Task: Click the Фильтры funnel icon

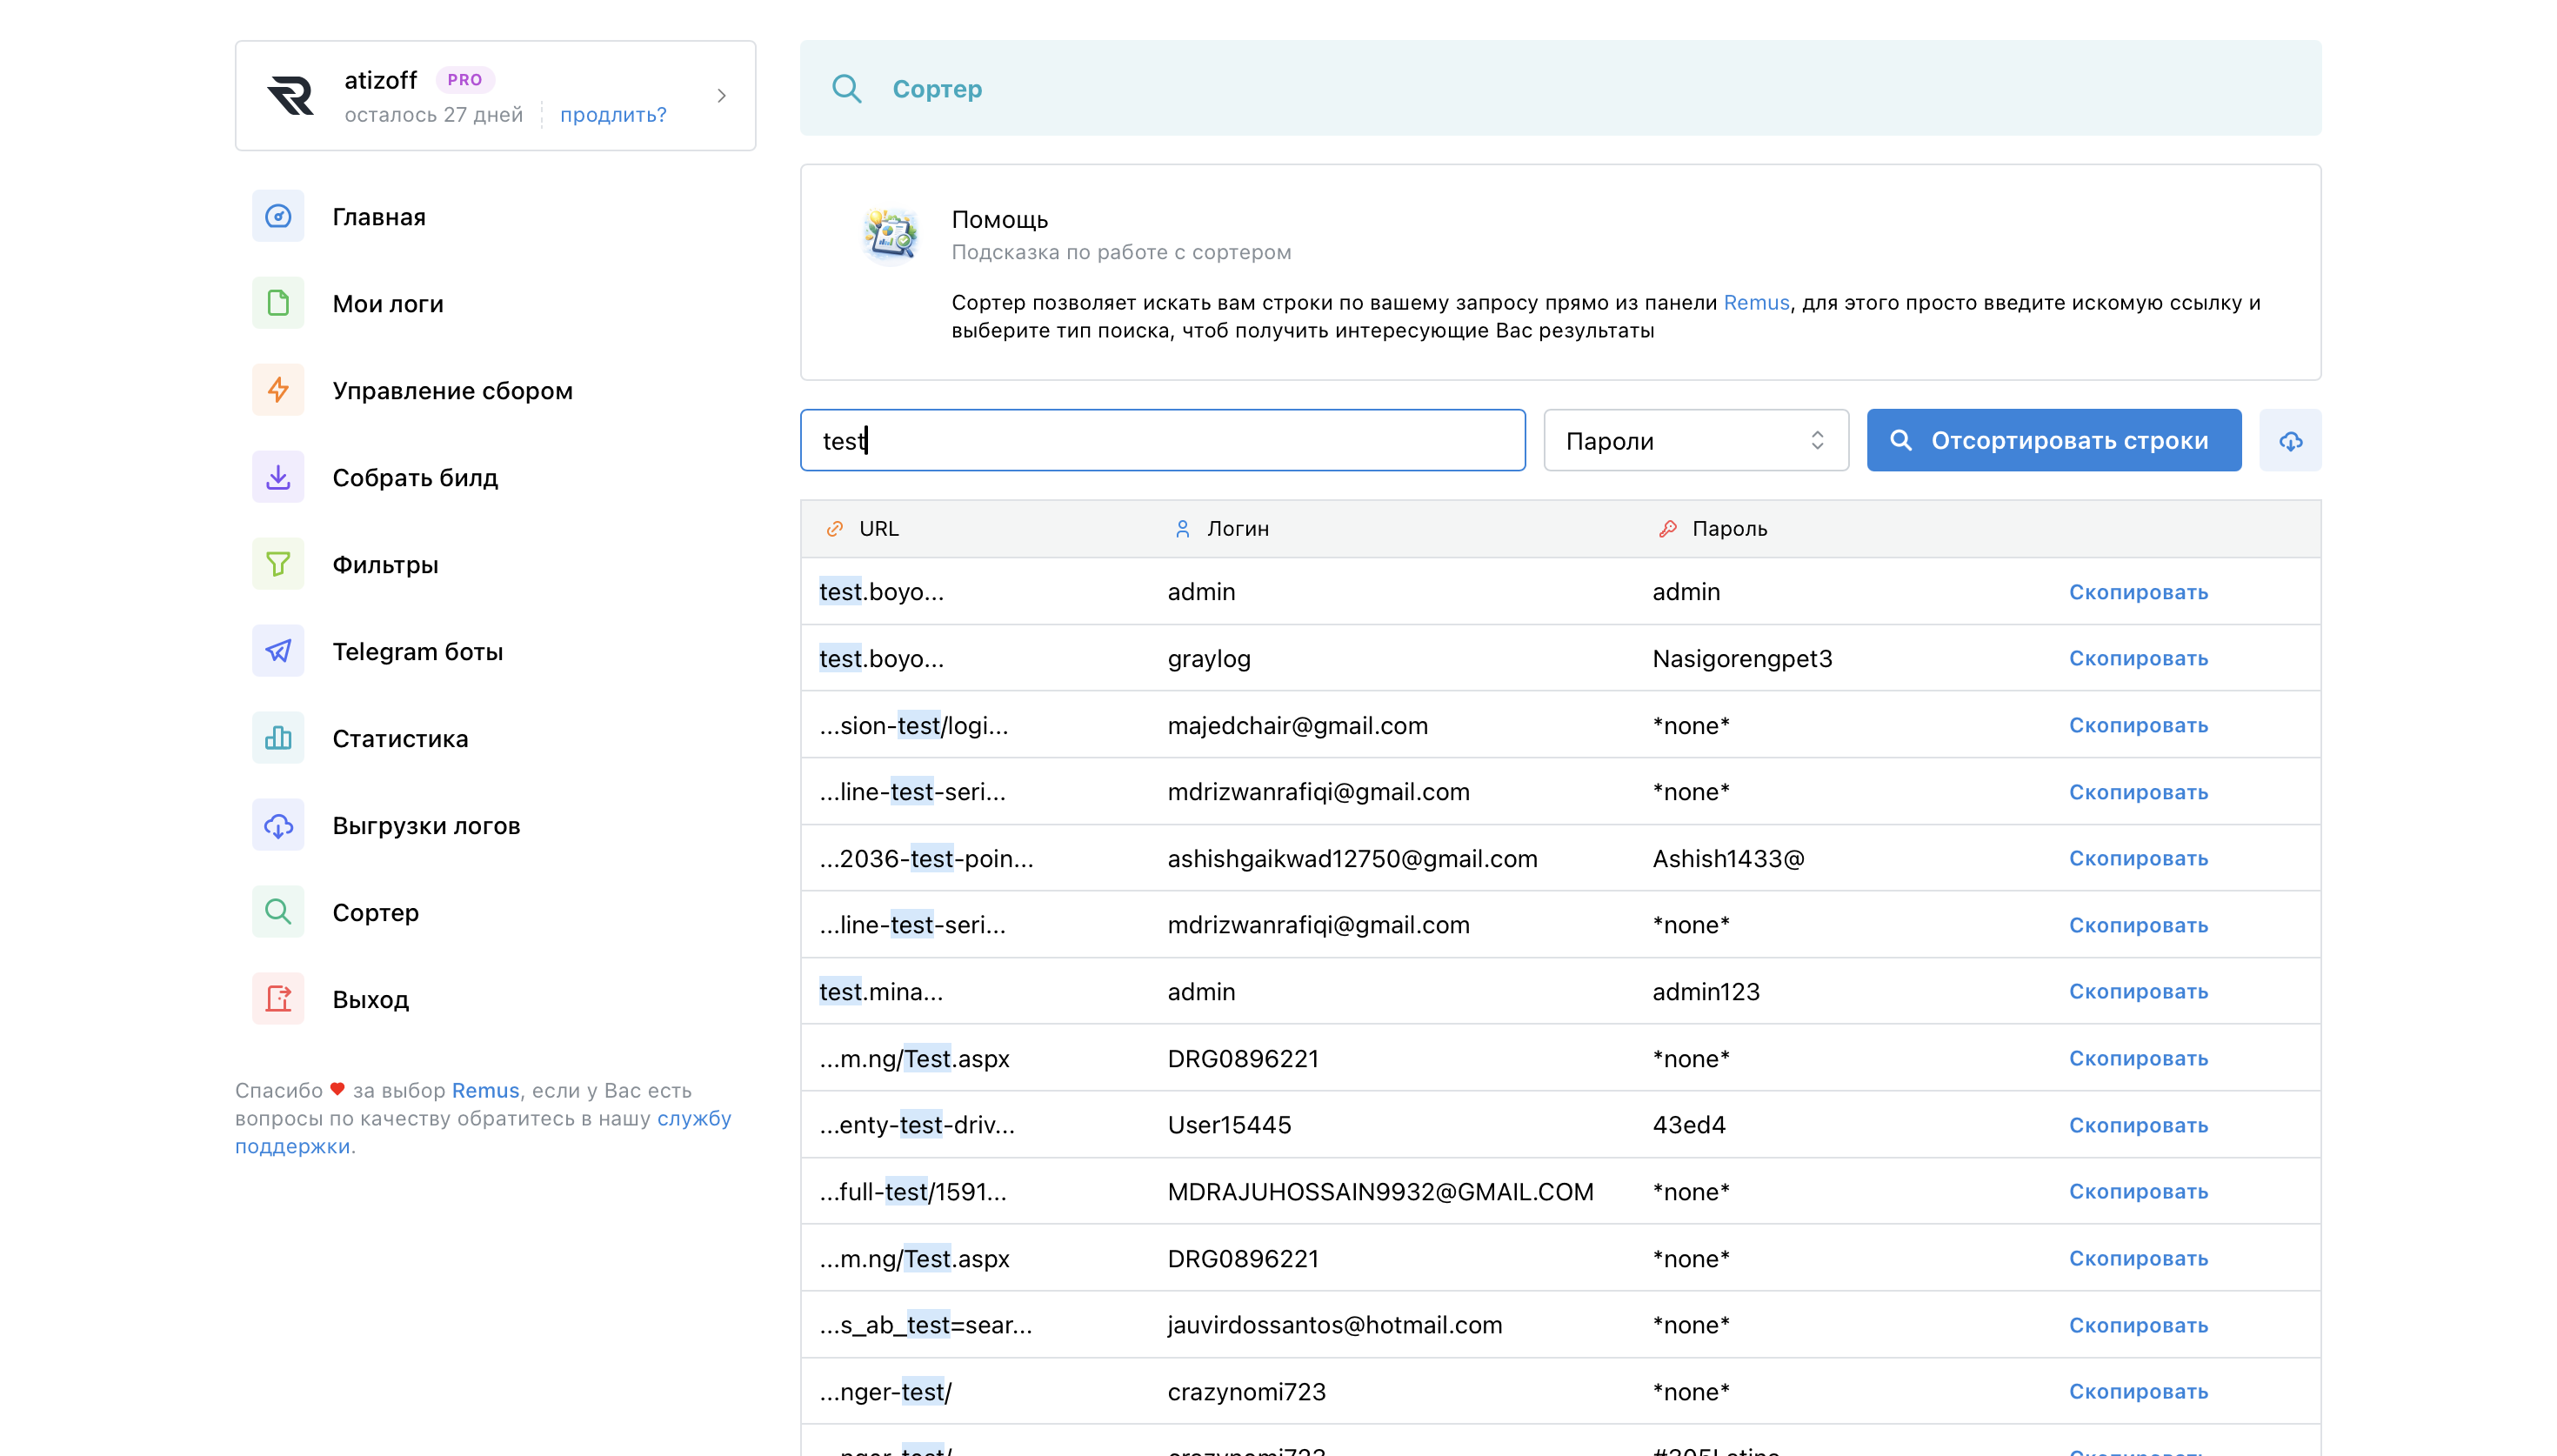Action: tap(278, 564)
